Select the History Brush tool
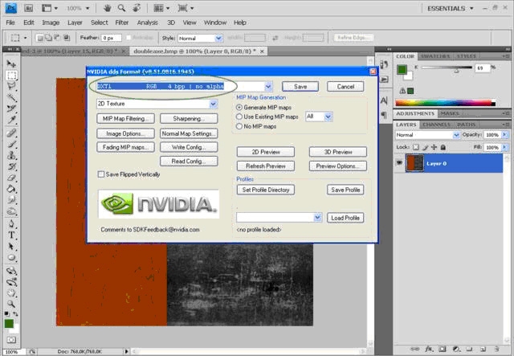 [11, 166]
